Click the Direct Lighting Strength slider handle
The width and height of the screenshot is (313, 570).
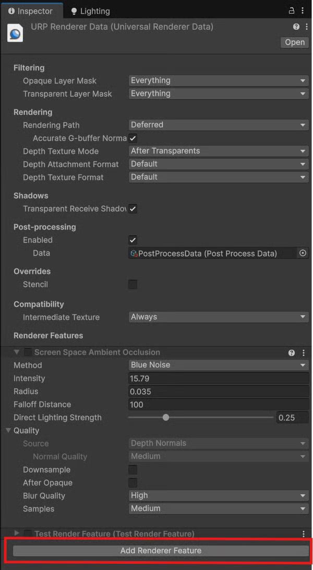(166, 418)
